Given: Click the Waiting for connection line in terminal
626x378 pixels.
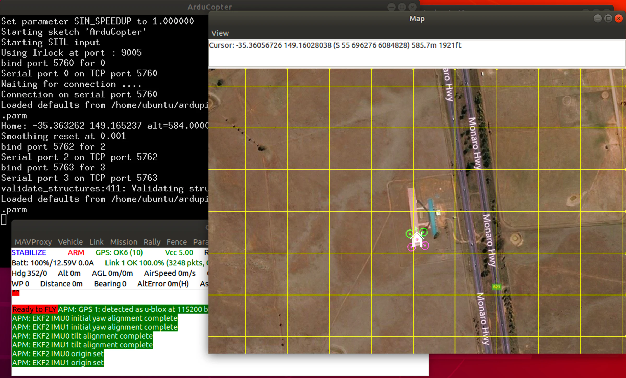Looking at the screenshot, I should 71,84.
